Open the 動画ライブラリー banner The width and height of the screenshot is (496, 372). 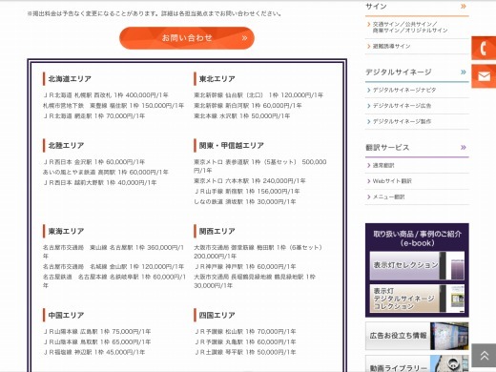[x=417, y=363]
